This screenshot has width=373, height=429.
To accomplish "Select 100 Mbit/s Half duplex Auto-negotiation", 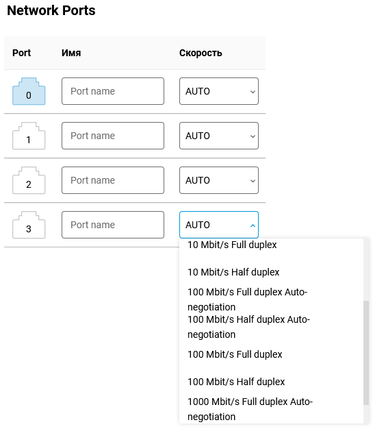I will [x=271, y=327].
